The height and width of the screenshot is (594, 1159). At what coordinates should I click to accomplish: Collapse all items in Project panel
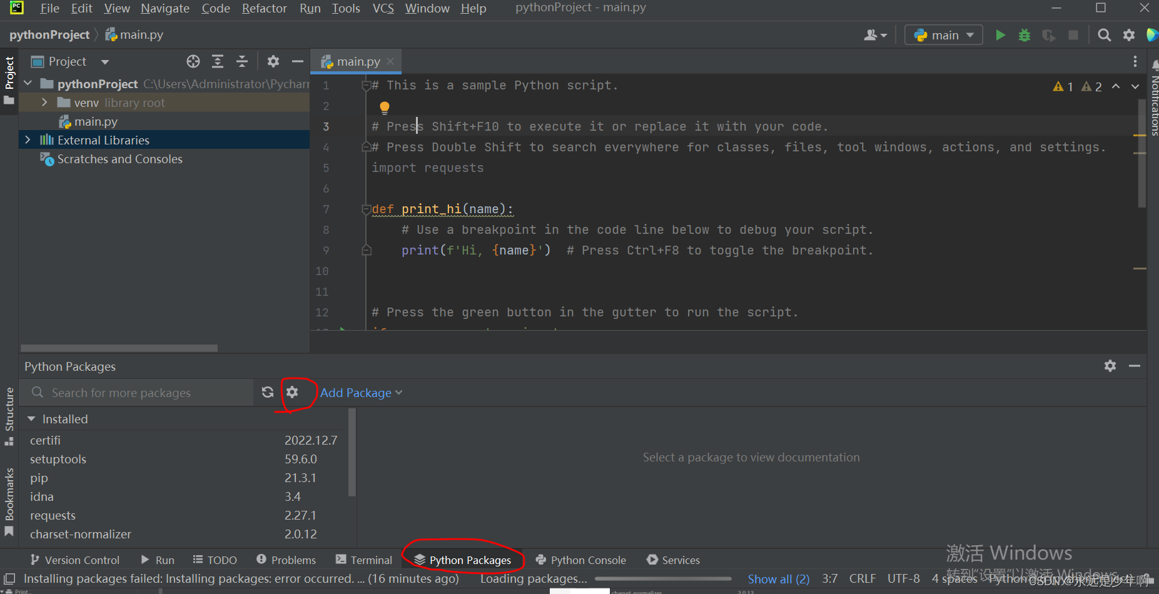[242, 61]
